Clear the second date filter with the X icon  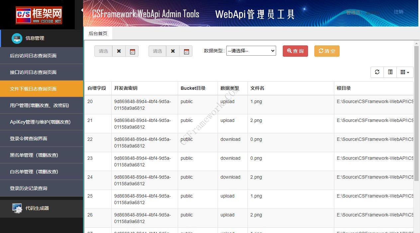(172, 51)
